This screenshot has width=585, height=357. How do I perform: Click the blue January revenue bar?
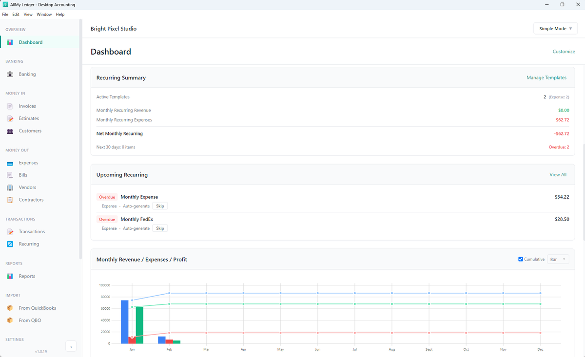[125, 321]
